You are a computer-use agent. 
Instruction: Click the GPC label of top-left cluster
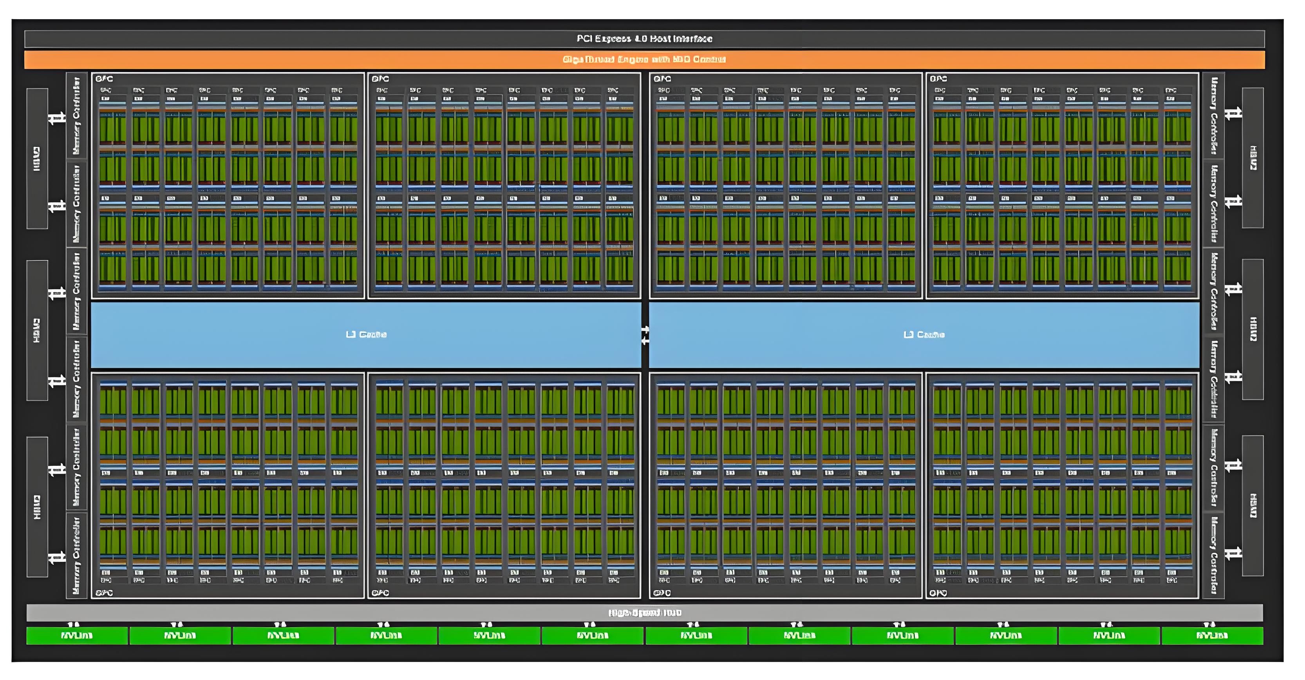104,79
